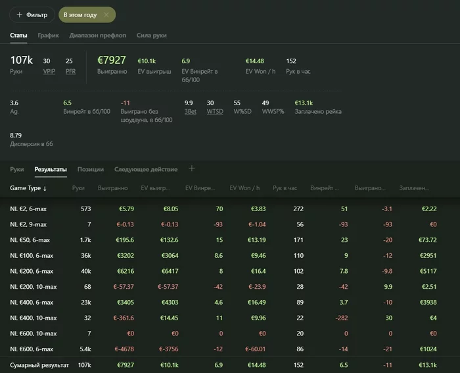Open the Следующее действие report tab
The height and width of the screenshot is (373, 460).
click(146, 169)
